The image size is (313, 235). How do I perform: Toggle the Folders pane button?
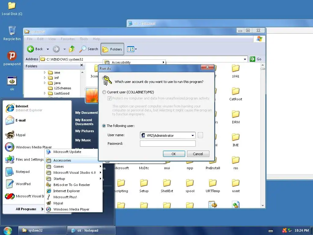(112, 49)
